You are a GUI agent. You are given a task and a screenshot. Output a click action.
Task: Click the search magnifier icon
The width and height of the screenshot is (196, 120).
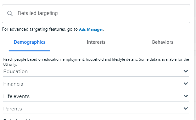point(10,13)
